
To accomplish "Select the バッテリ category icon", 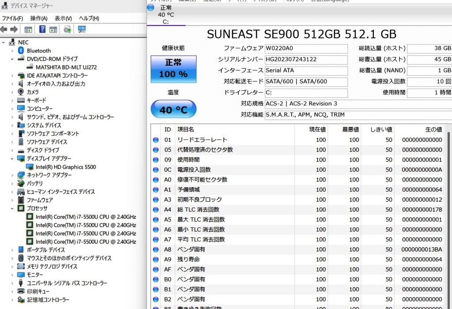I will [21, 183].
